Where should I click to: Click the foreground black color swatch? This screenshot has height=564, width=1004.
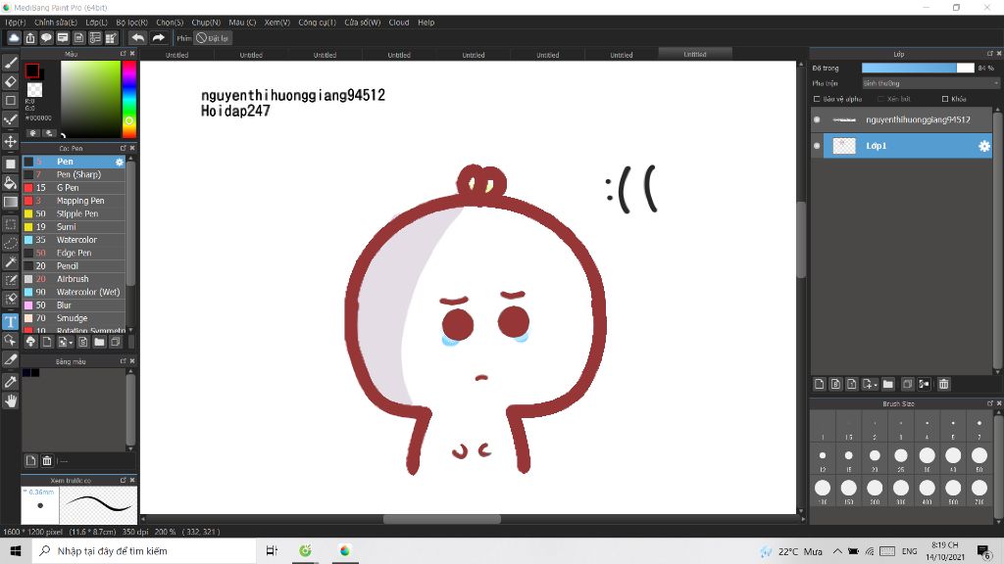click(32, 70)
